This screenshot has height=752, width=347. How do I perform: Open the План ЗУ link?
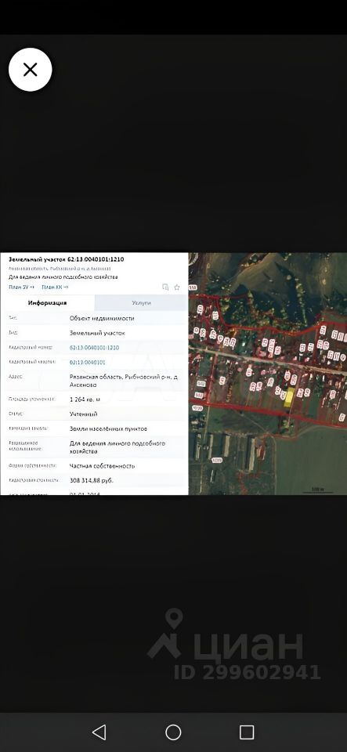coord(22,287)
